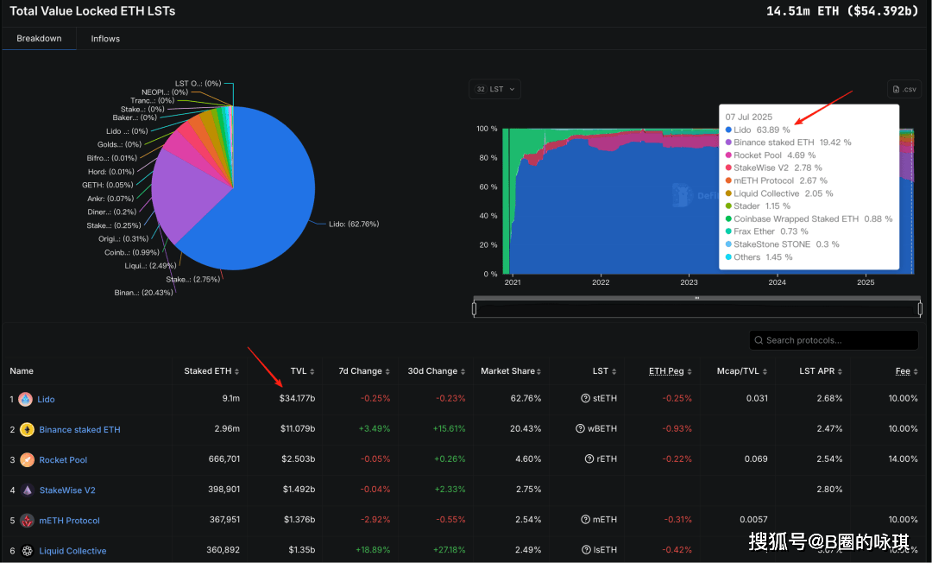Click the sort arrows beside LST header
Screen dimensions: 932x563
614,371
